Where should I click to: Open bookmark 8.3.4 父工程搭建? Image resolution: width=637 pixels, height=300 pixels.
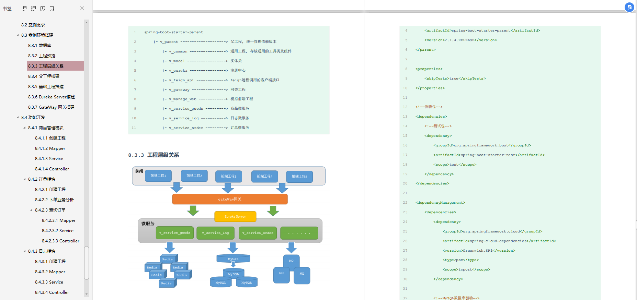coord(44,76)
